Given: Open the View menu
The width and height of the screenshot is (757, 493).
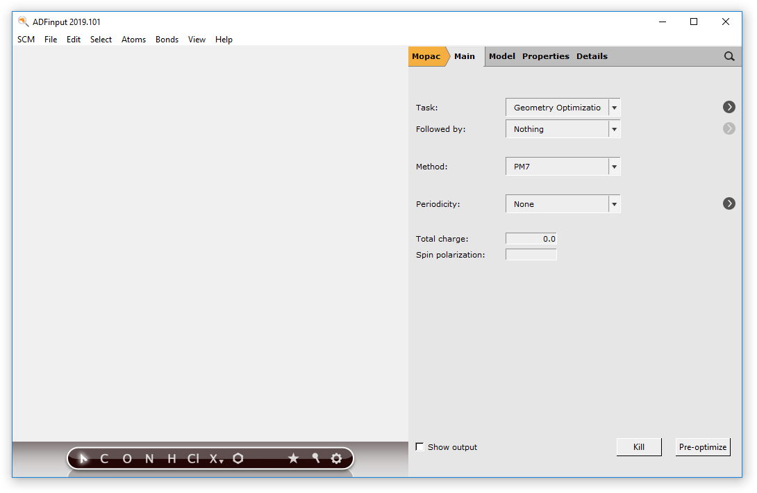Looking at the screenshot, I should pos(197,40).
